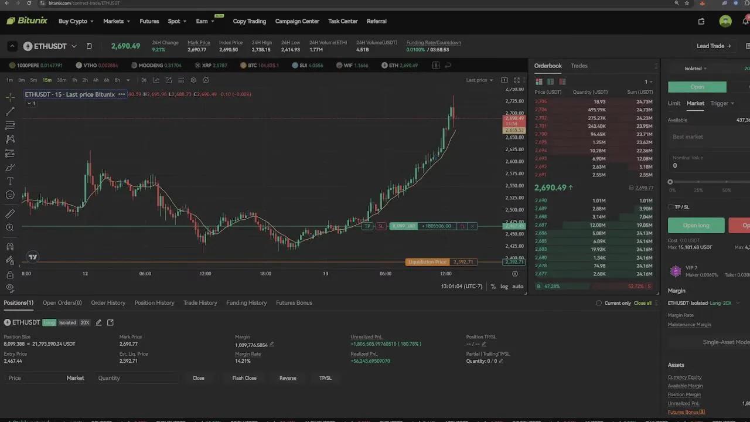Viewport: 750px width, 422px height.
Task: Switch to the Limit order tab
Action: (x=674, y=103)
